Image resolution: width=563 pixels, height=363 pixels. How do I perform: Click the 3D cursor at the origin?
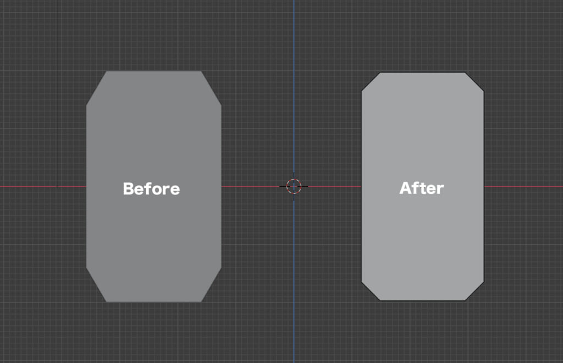[x=294, y=187]
